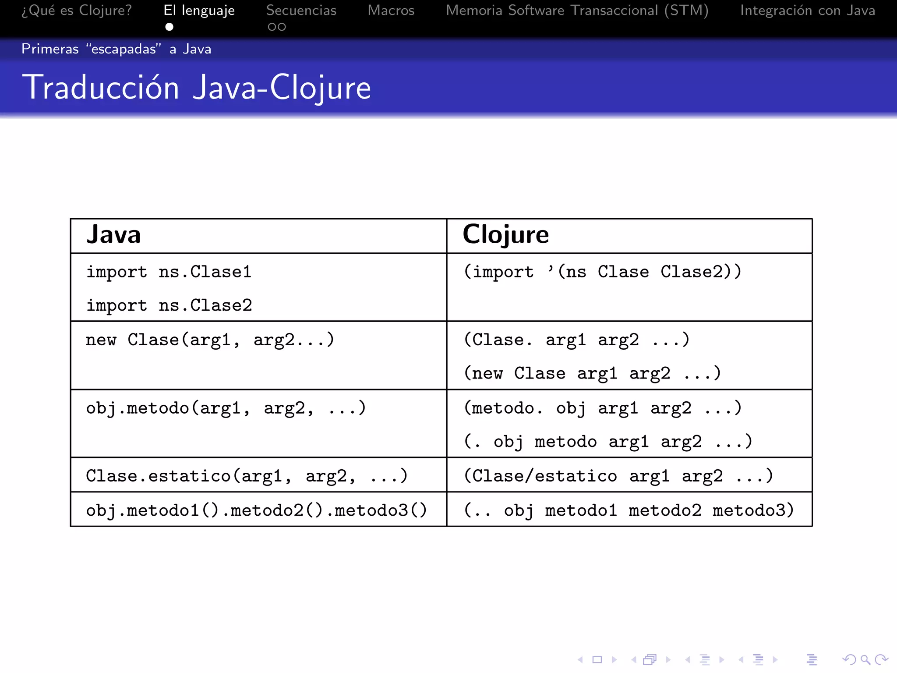This screenshot has width=897, height=673.
Task: Open the Integración con Java section
Action: (x=808, y=10)
